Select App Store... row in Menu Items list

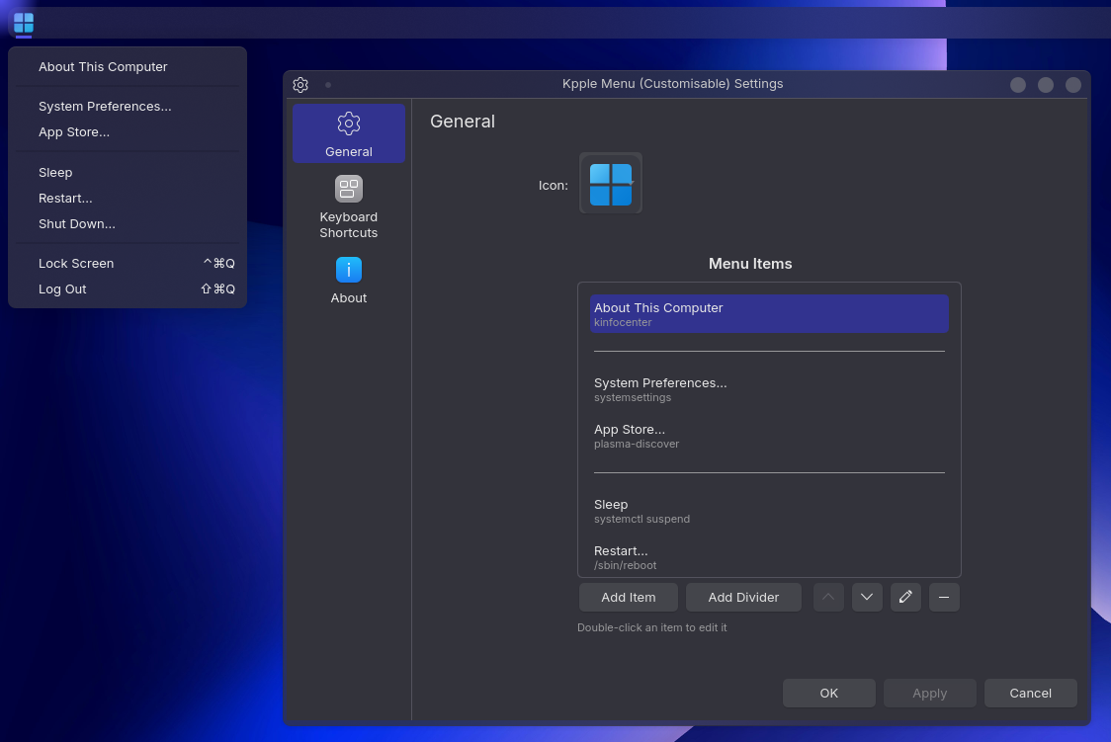pos(769,436)
